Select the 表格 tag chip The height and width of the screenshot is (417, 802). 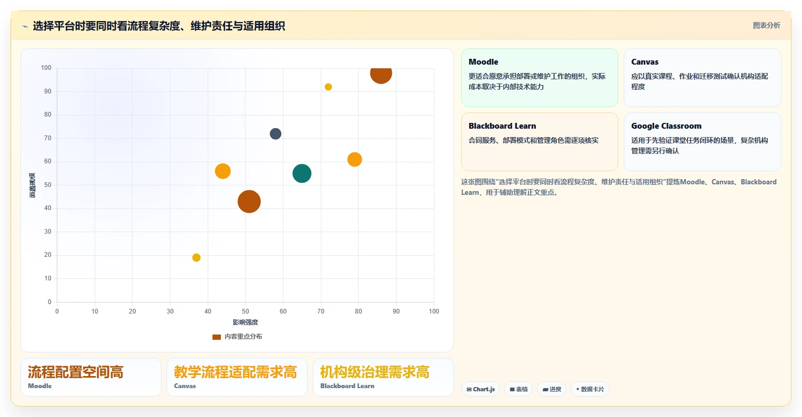click(519, 389)
